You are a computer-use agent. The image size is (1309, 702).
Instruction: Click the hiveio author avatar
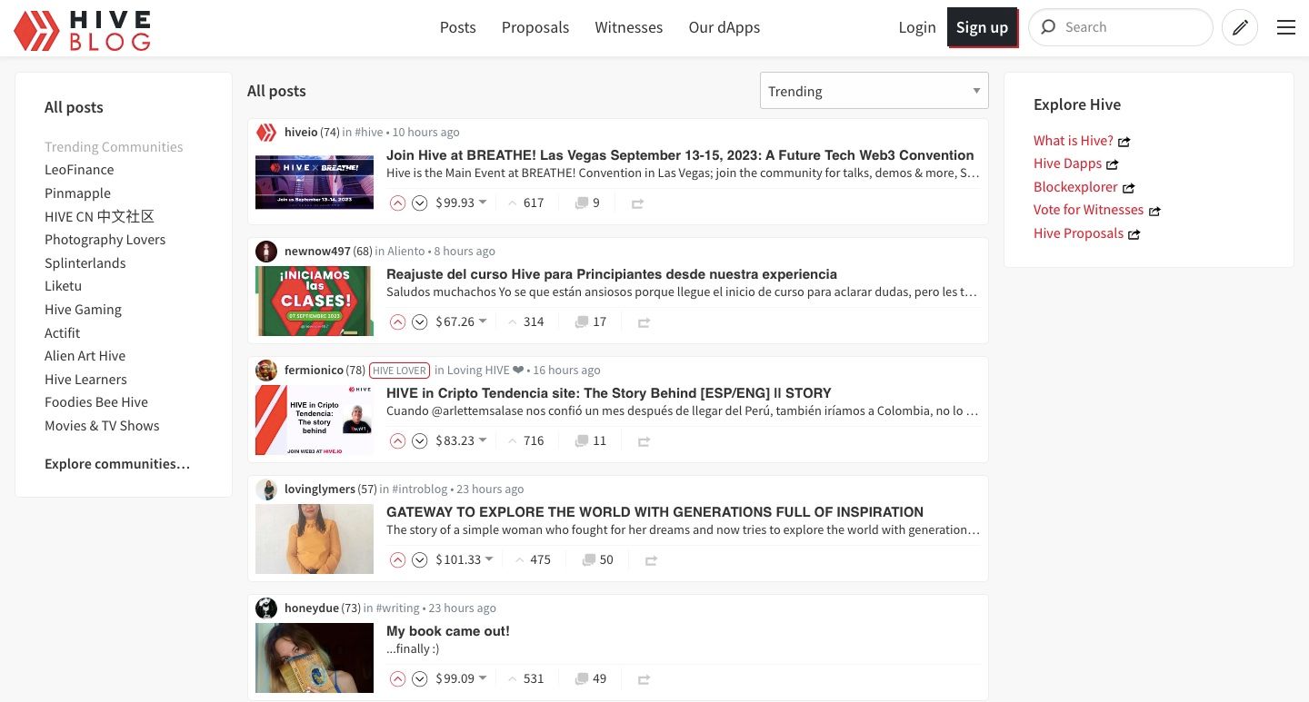(x=266, y=133)
